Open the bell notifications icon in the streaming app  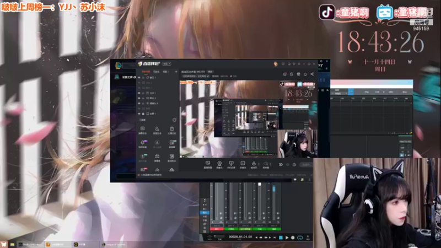[x=305, y=74]
